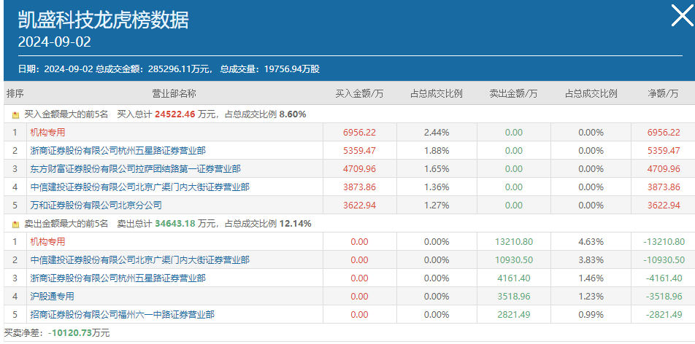
Task: Open 浙商证券杭州五星路证券营业部 in the buy list
Action: pyautogui.click(x=118, y=151)
